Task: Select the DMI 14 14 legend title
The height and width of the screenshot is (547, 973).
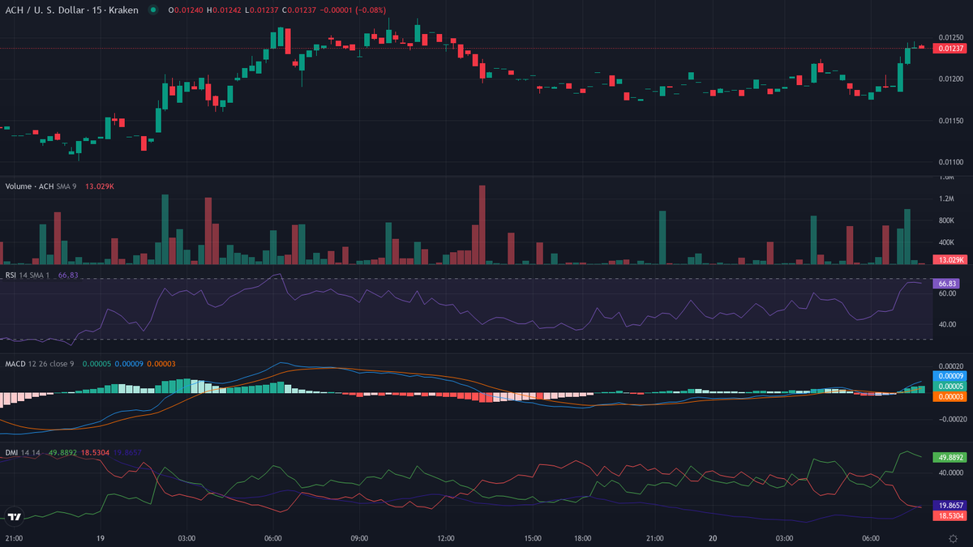Action: pyautogui.click(x=23, y=452)
